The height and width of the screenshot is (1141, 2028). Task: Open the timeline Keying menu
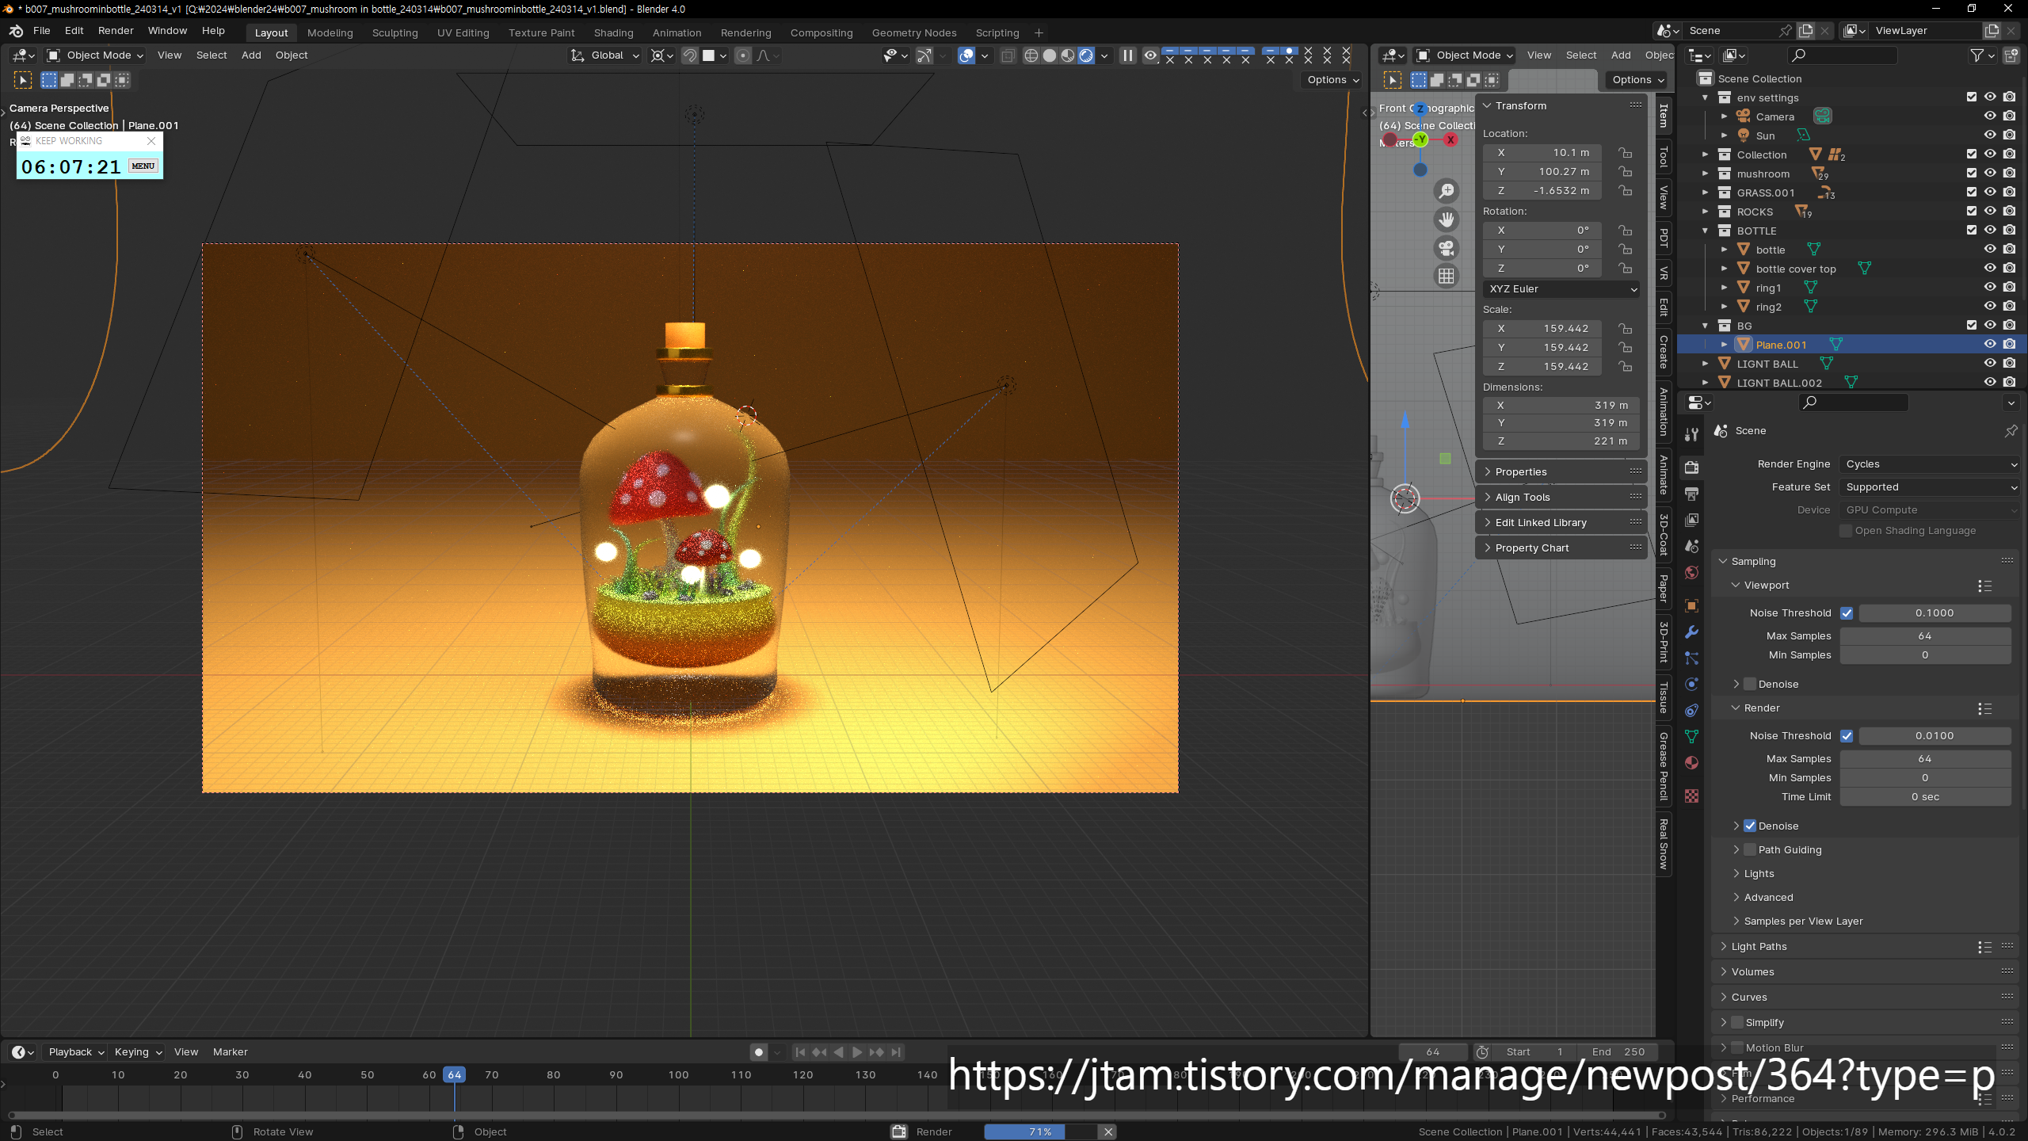138,1052
